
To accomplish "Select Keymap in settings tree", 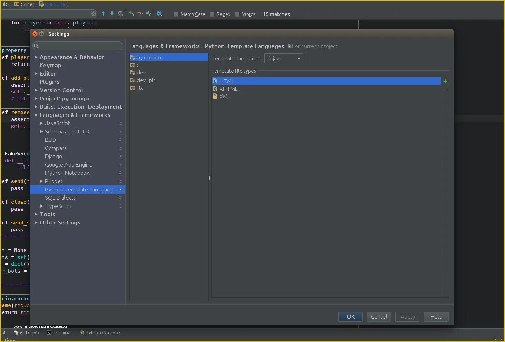I will [50, 66].
